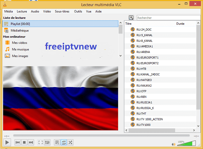Click channel list scroll down arrow
This screenshot has height=149, width=203.
tap(198, 126)
